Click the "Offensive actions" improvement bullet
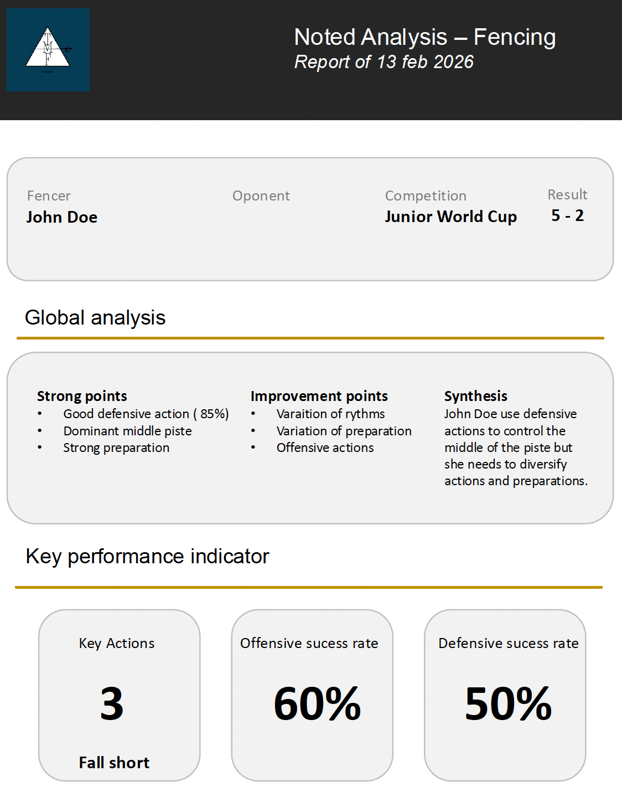Viewport: 622px width, 802px height. click(325, 448)
